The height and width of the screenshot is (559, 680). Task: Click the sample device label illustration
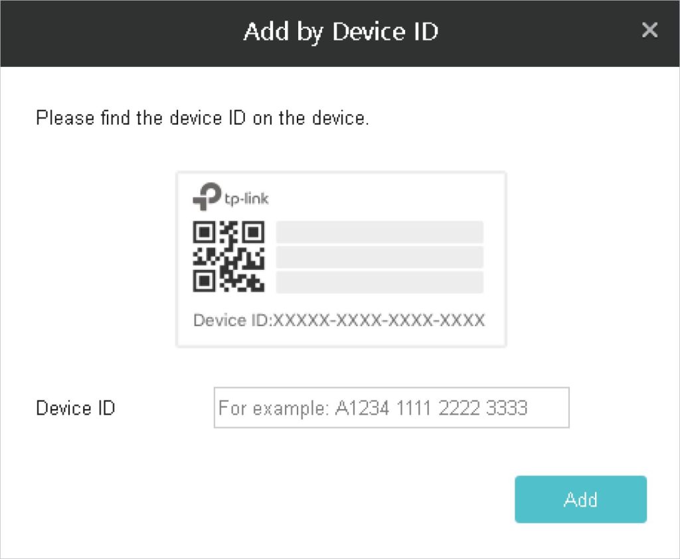pos(340,259)
